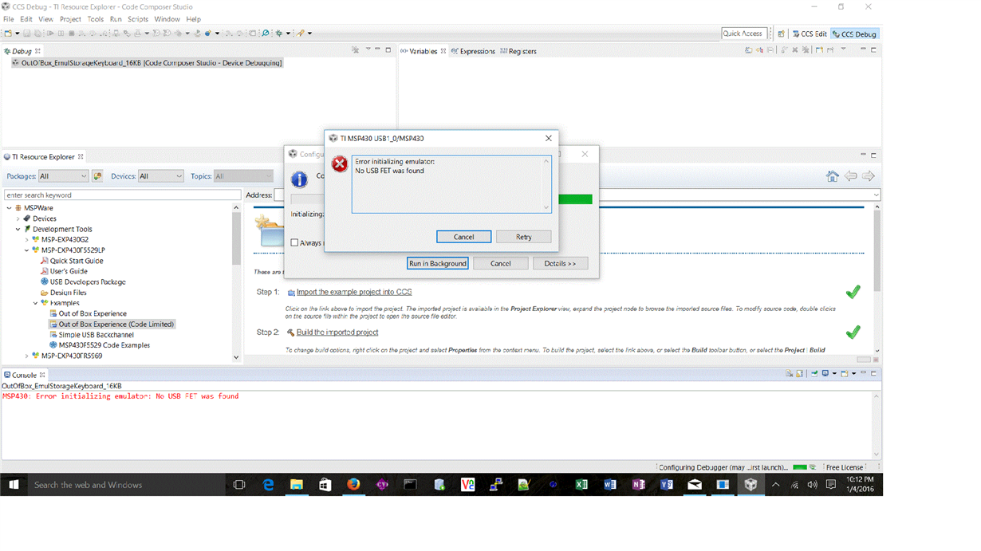981x551 pixels.
Task: Click the forward arrow in Resource Explorer
Action: point(869,176)
